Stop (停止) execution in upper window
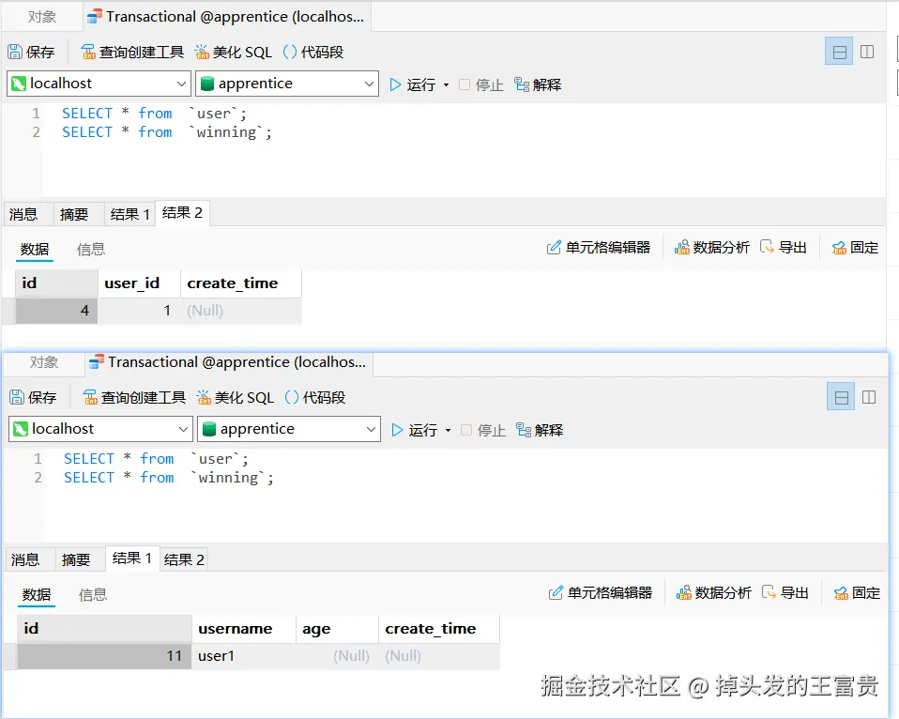Screen dimensions: 899x719 click(481, 84)
